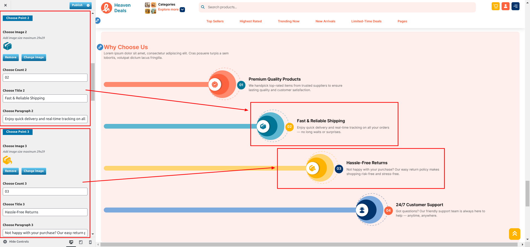Switch to tablet preview mode
This screenshot has width=530, height=247.
point(81,242)
